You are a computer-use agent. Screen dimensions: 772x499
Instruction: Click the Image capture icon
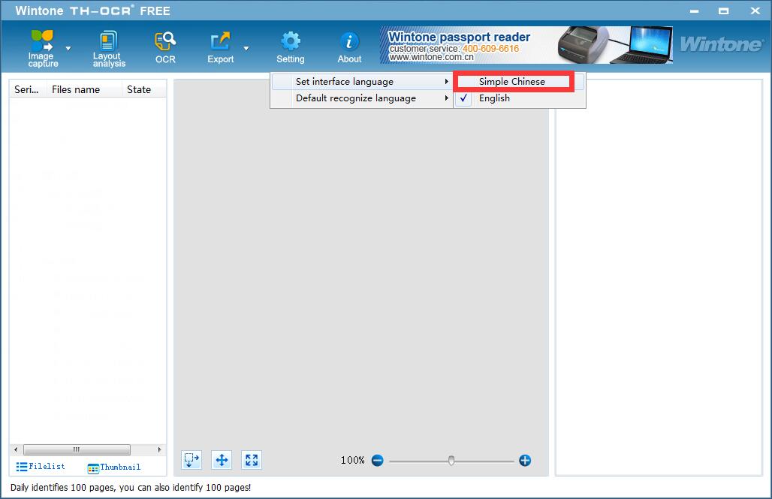point(42,41)
